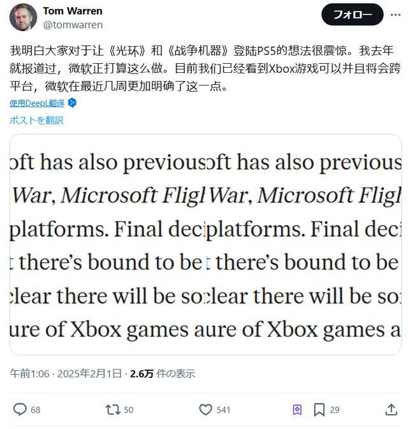Image resolution: width=408 pixels, height=429 pixels.
Task: Click the 68 replies count
Action: [x=36, y=410]
